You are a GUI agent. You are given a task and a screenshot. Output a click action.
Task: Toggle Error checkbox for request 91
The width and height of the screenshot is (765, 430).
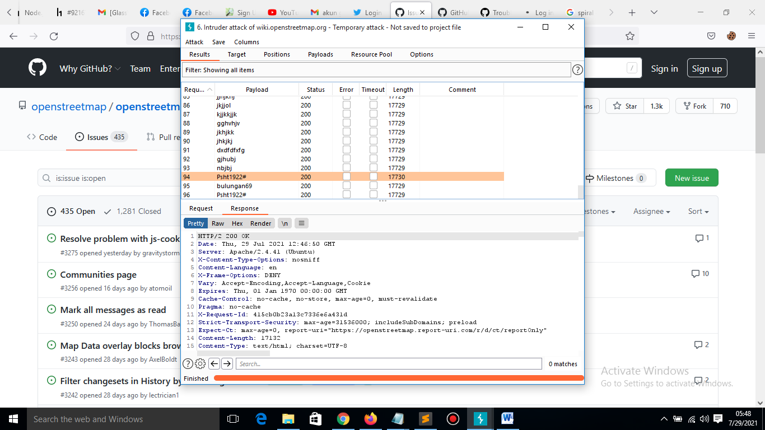tap(347, 150)
